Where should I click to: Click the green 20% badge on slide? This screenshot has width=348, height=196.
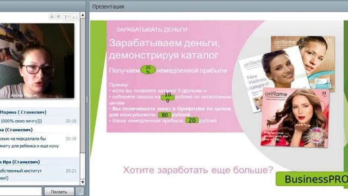pyautogui.click(x=148, y=70)
